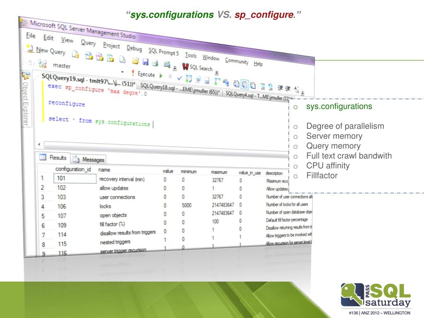
Task: Click the Save floppy disk icon
Action: coord(145,62)
